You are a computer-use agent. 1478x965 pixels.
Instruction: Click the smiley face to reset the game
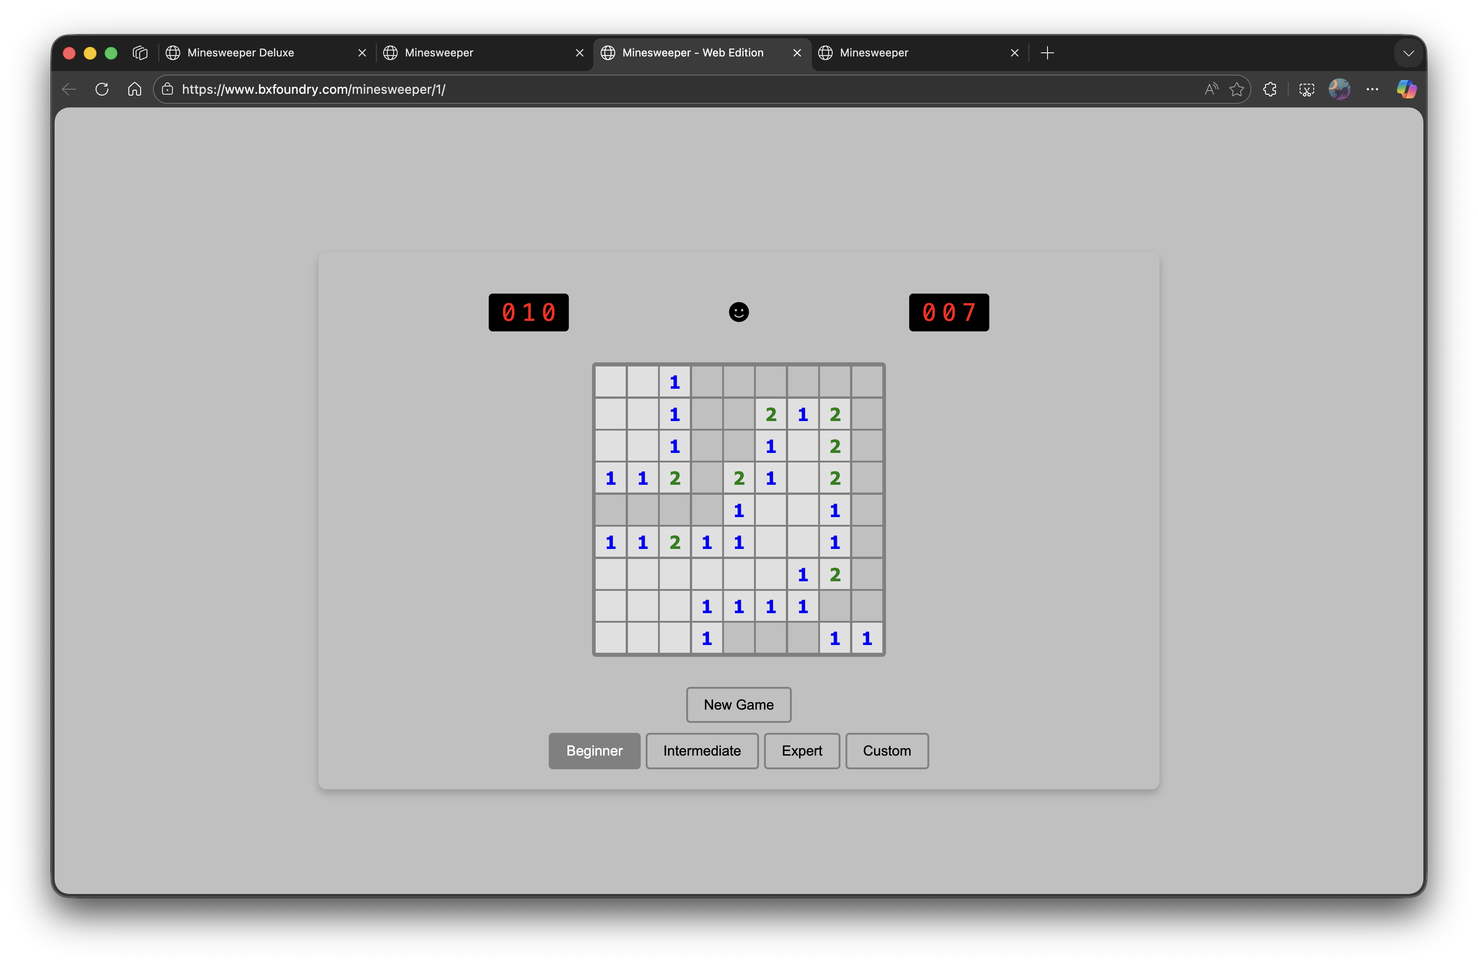pyautogui.click(x=738, y=312)
